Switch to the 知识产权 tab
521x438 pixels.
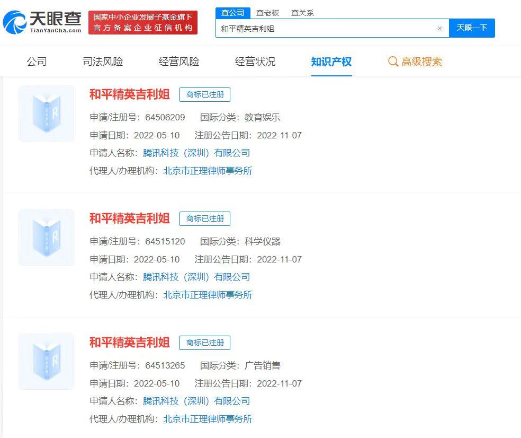(x=331, y=62)
